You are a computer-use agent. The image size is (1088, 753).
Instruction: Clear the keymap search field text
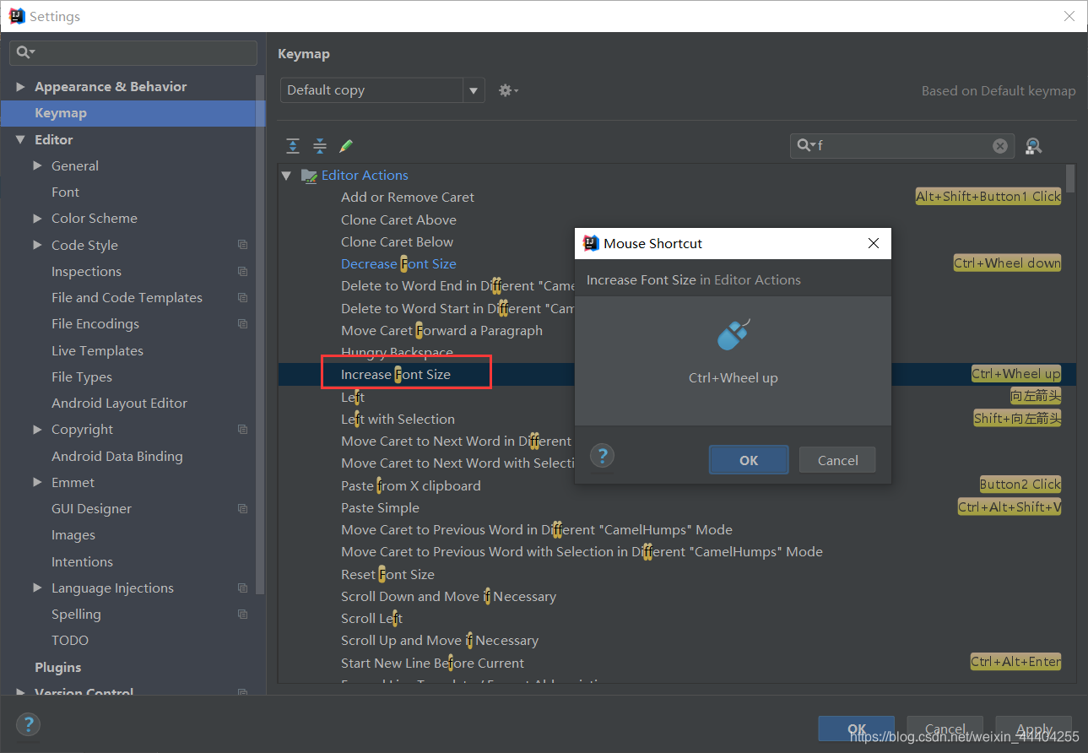[1000, 146]
